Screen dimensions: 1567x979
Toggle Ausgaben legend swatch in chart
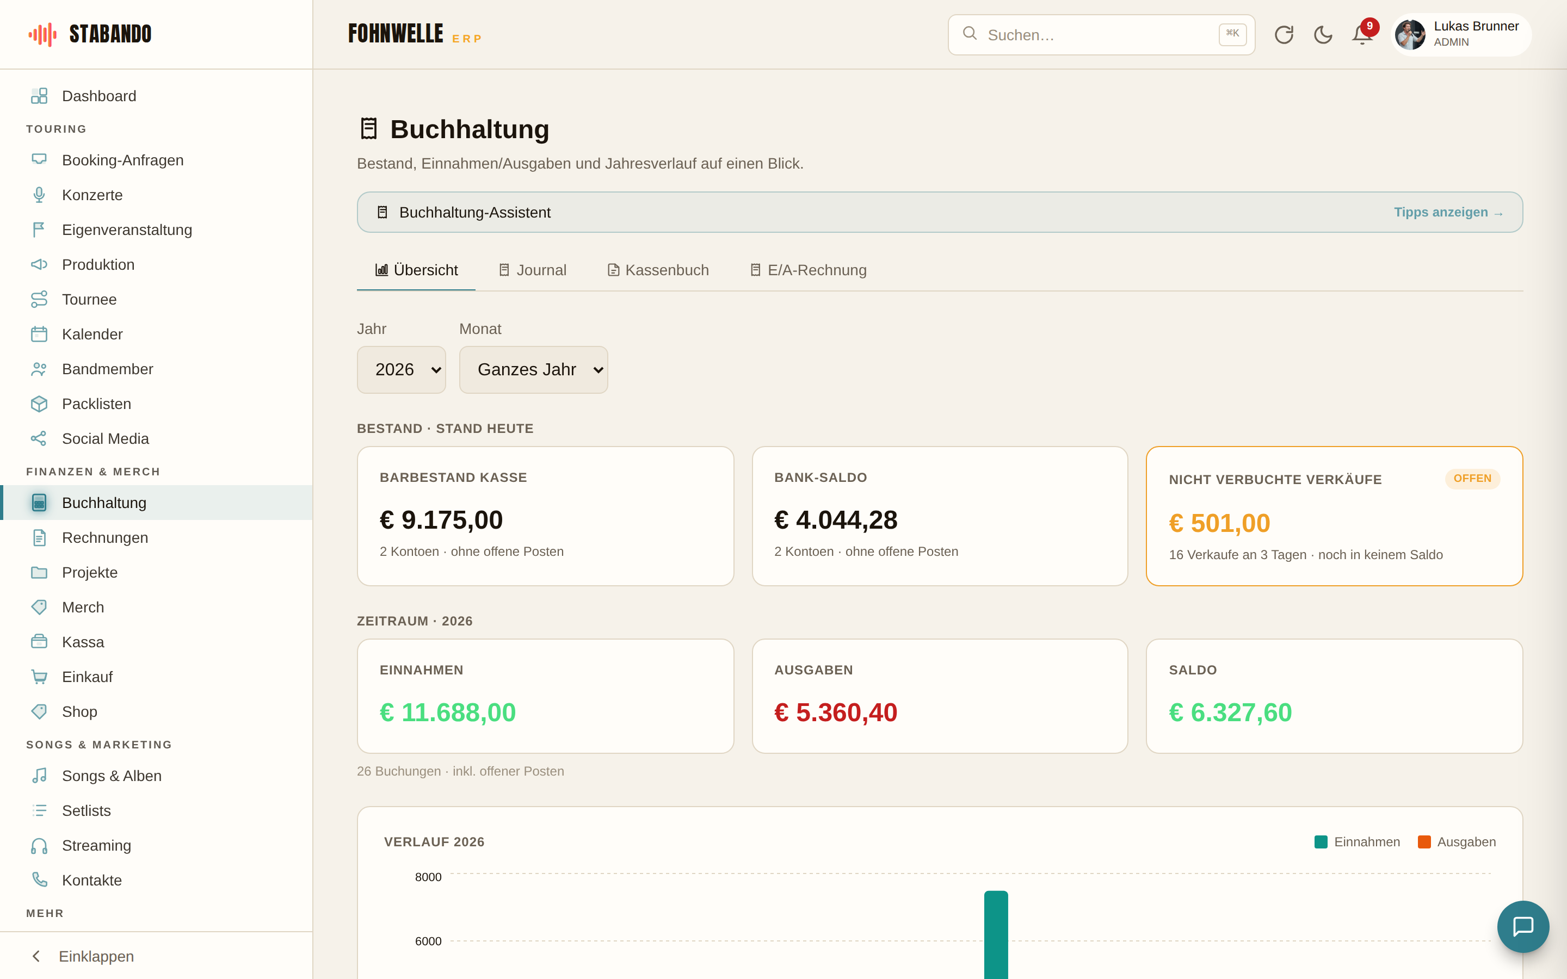pos(1424,842)
